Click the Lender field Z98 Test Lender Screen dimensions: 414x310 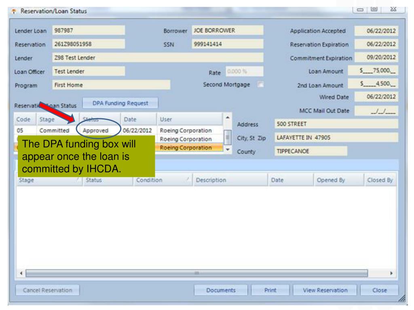(x=158, y=57)
